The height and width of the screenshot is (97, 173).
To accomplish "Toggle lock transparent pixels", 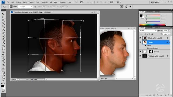I will click(145, 34).
